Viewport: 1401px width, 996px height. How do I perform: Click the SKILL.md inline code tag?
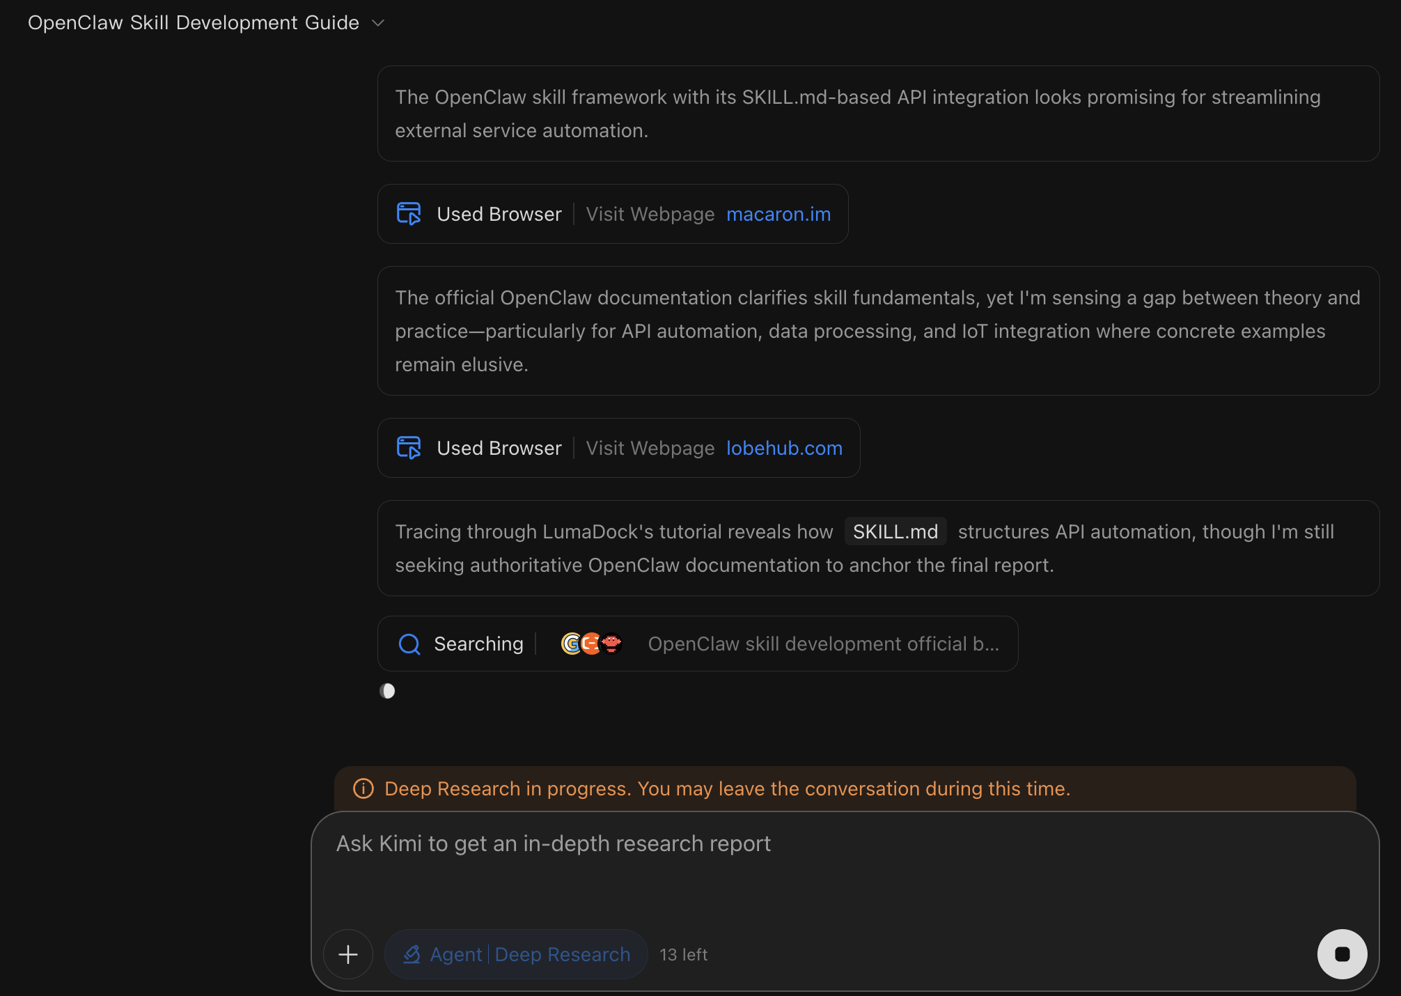[x=895, y=532]
